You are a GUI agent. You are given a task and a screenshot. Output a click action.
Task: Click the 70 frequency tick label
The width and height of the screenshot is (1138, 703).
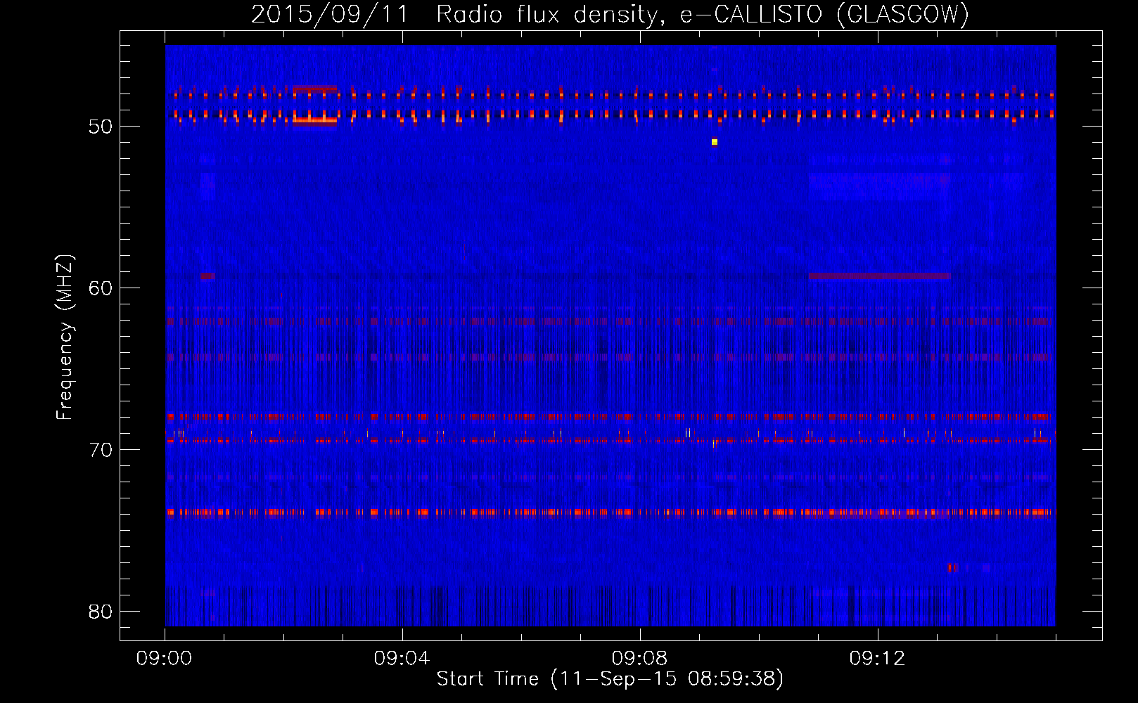pos(101,449)
